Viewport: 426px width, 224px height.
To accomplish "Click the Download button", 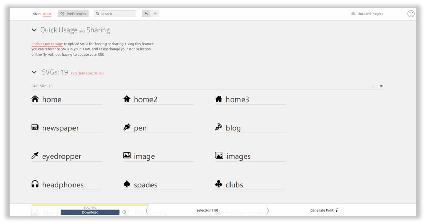I will coord(90,212).
